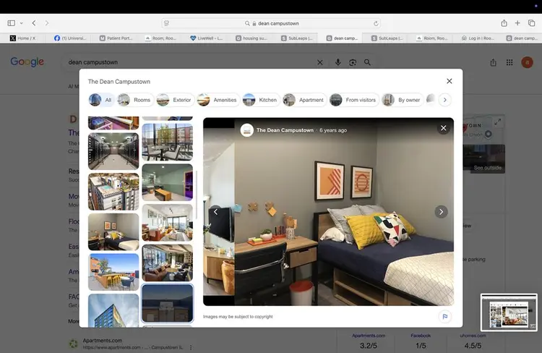Image resolution: width=542 pixels, height=353 pixels.
Task: Filter photos by By owner chip
Action: (x=402, y=100)
